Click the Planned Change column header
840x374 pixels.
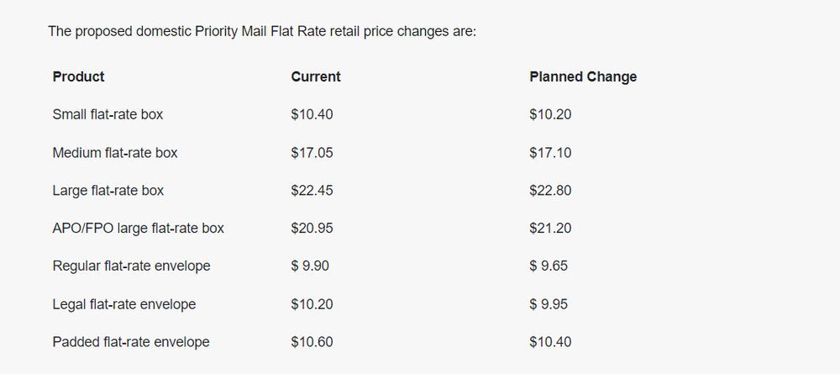coord(583,76)
